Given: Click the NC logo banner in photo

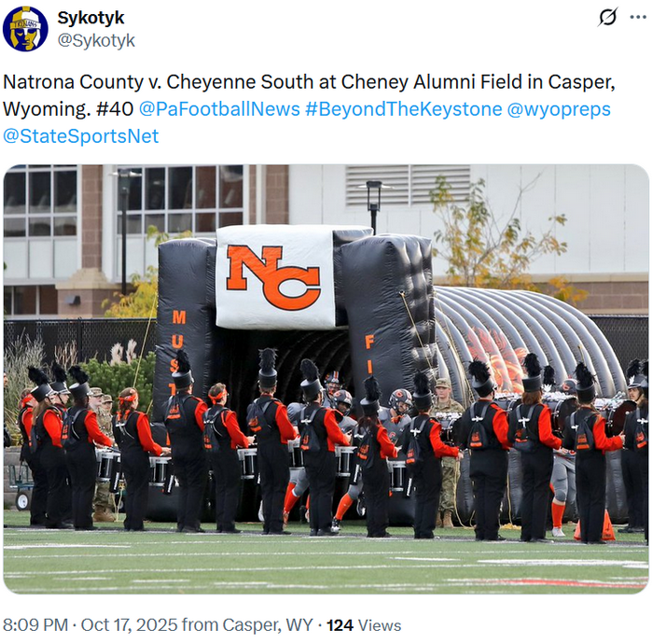Looking at the screenshot, I should coord(273,276).
